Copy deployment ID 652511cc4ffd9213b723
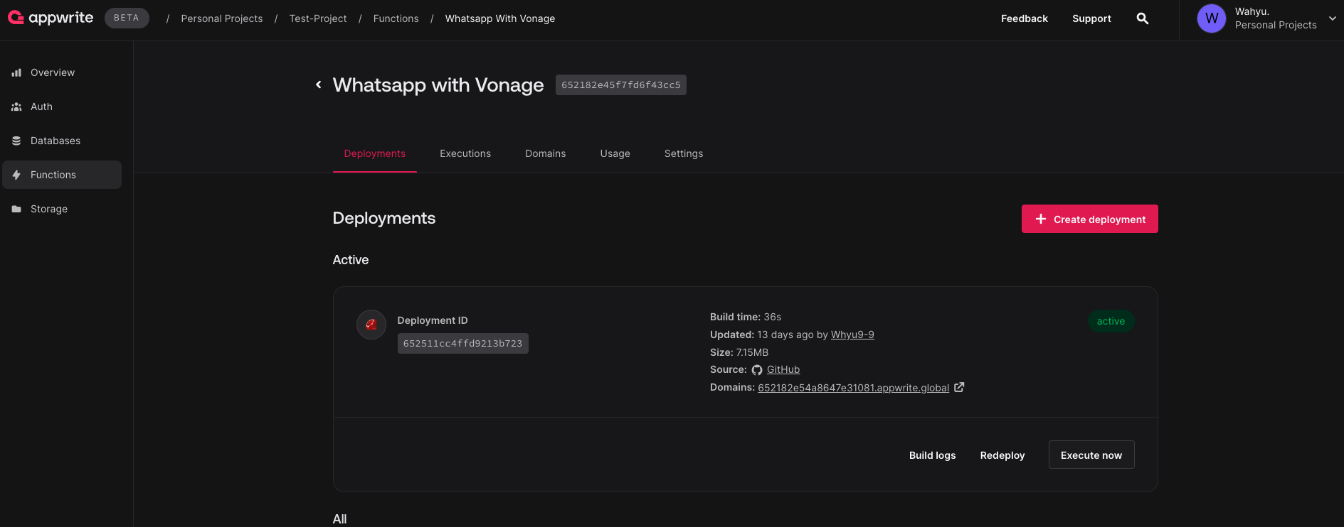 463,343
